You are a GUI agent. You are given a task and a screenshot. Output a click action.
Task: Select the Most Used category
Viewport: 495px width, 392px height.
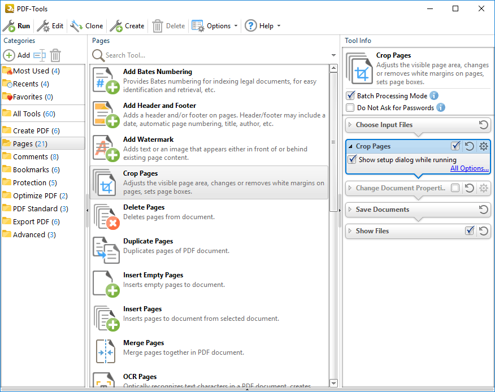pyautogui.click(x=43, y=71)
